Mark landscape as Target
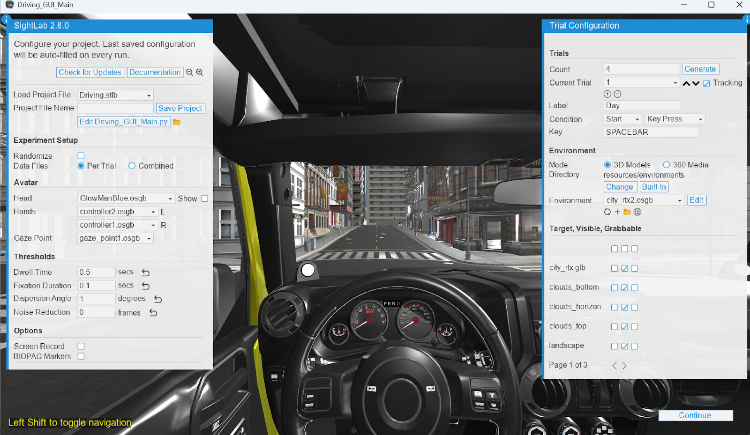The width and height of the screenshot is (750, 435). [615, 347]
